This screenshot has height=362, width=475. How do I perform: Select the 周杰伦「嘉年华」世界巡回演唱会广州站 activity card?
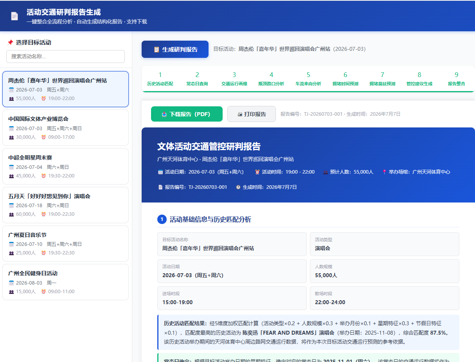click(x=65, y=89)
